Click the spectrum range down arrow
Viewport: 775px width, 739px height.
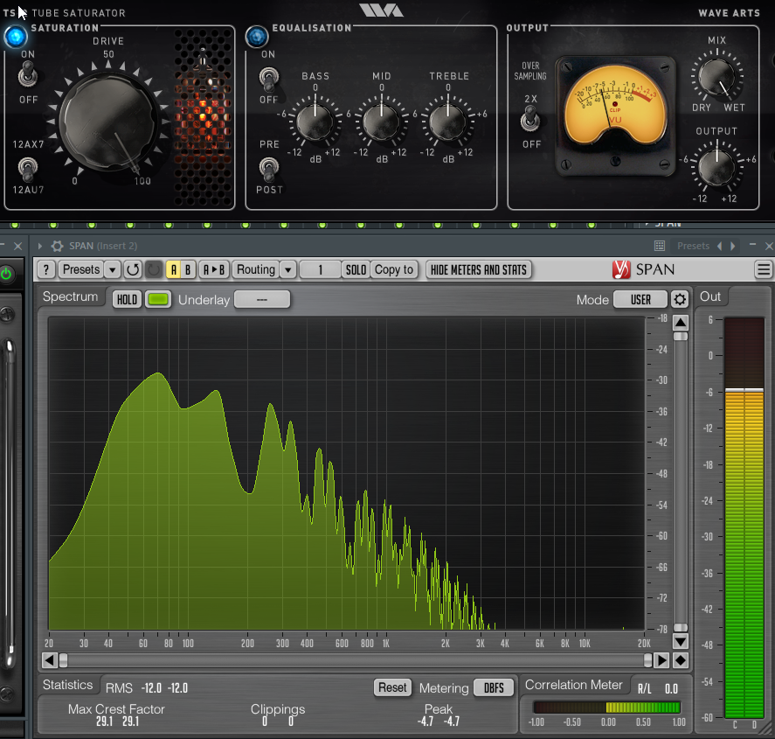681,642
